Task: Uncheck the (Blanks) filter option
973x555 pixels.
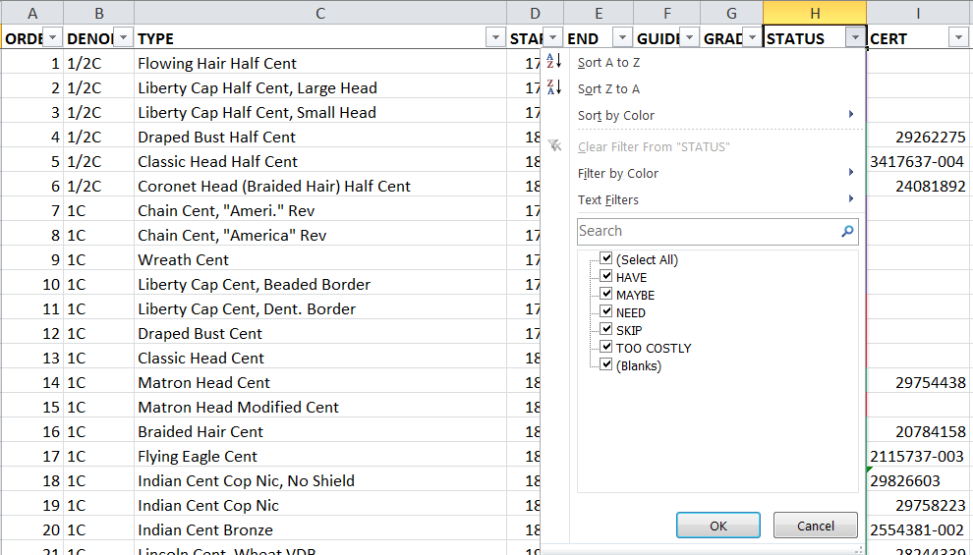Action: (x=606, y=364)
